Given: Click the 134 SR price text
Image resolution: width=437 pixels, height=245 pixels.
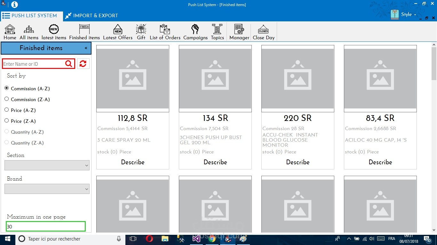Looking at the screenshot, I should (x=215, y=118).
